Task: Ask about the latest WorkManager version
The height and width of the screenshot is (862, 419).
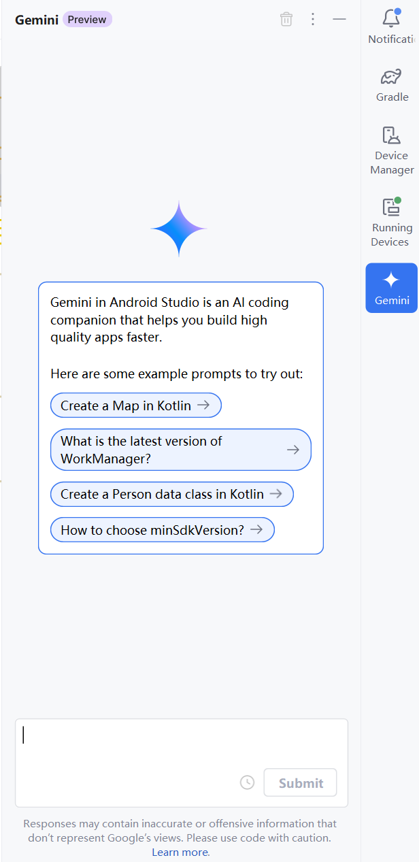Action: [x=180, y=449]
